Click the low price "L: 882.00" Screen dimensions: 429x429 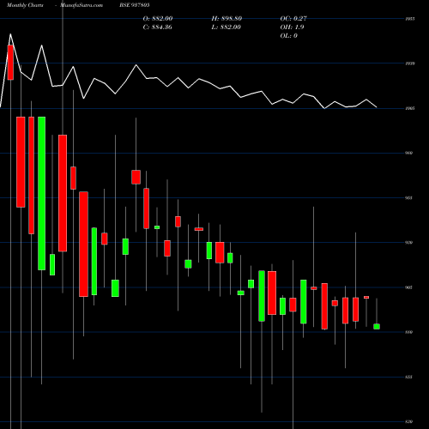click(227, 27)
